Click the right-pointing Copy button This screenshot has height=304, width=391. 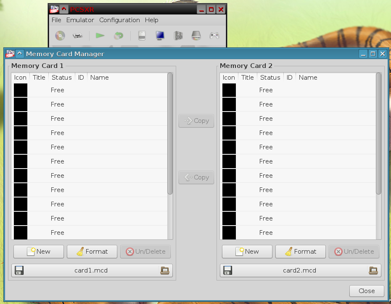pyautogui.click(x=196, y=121)
